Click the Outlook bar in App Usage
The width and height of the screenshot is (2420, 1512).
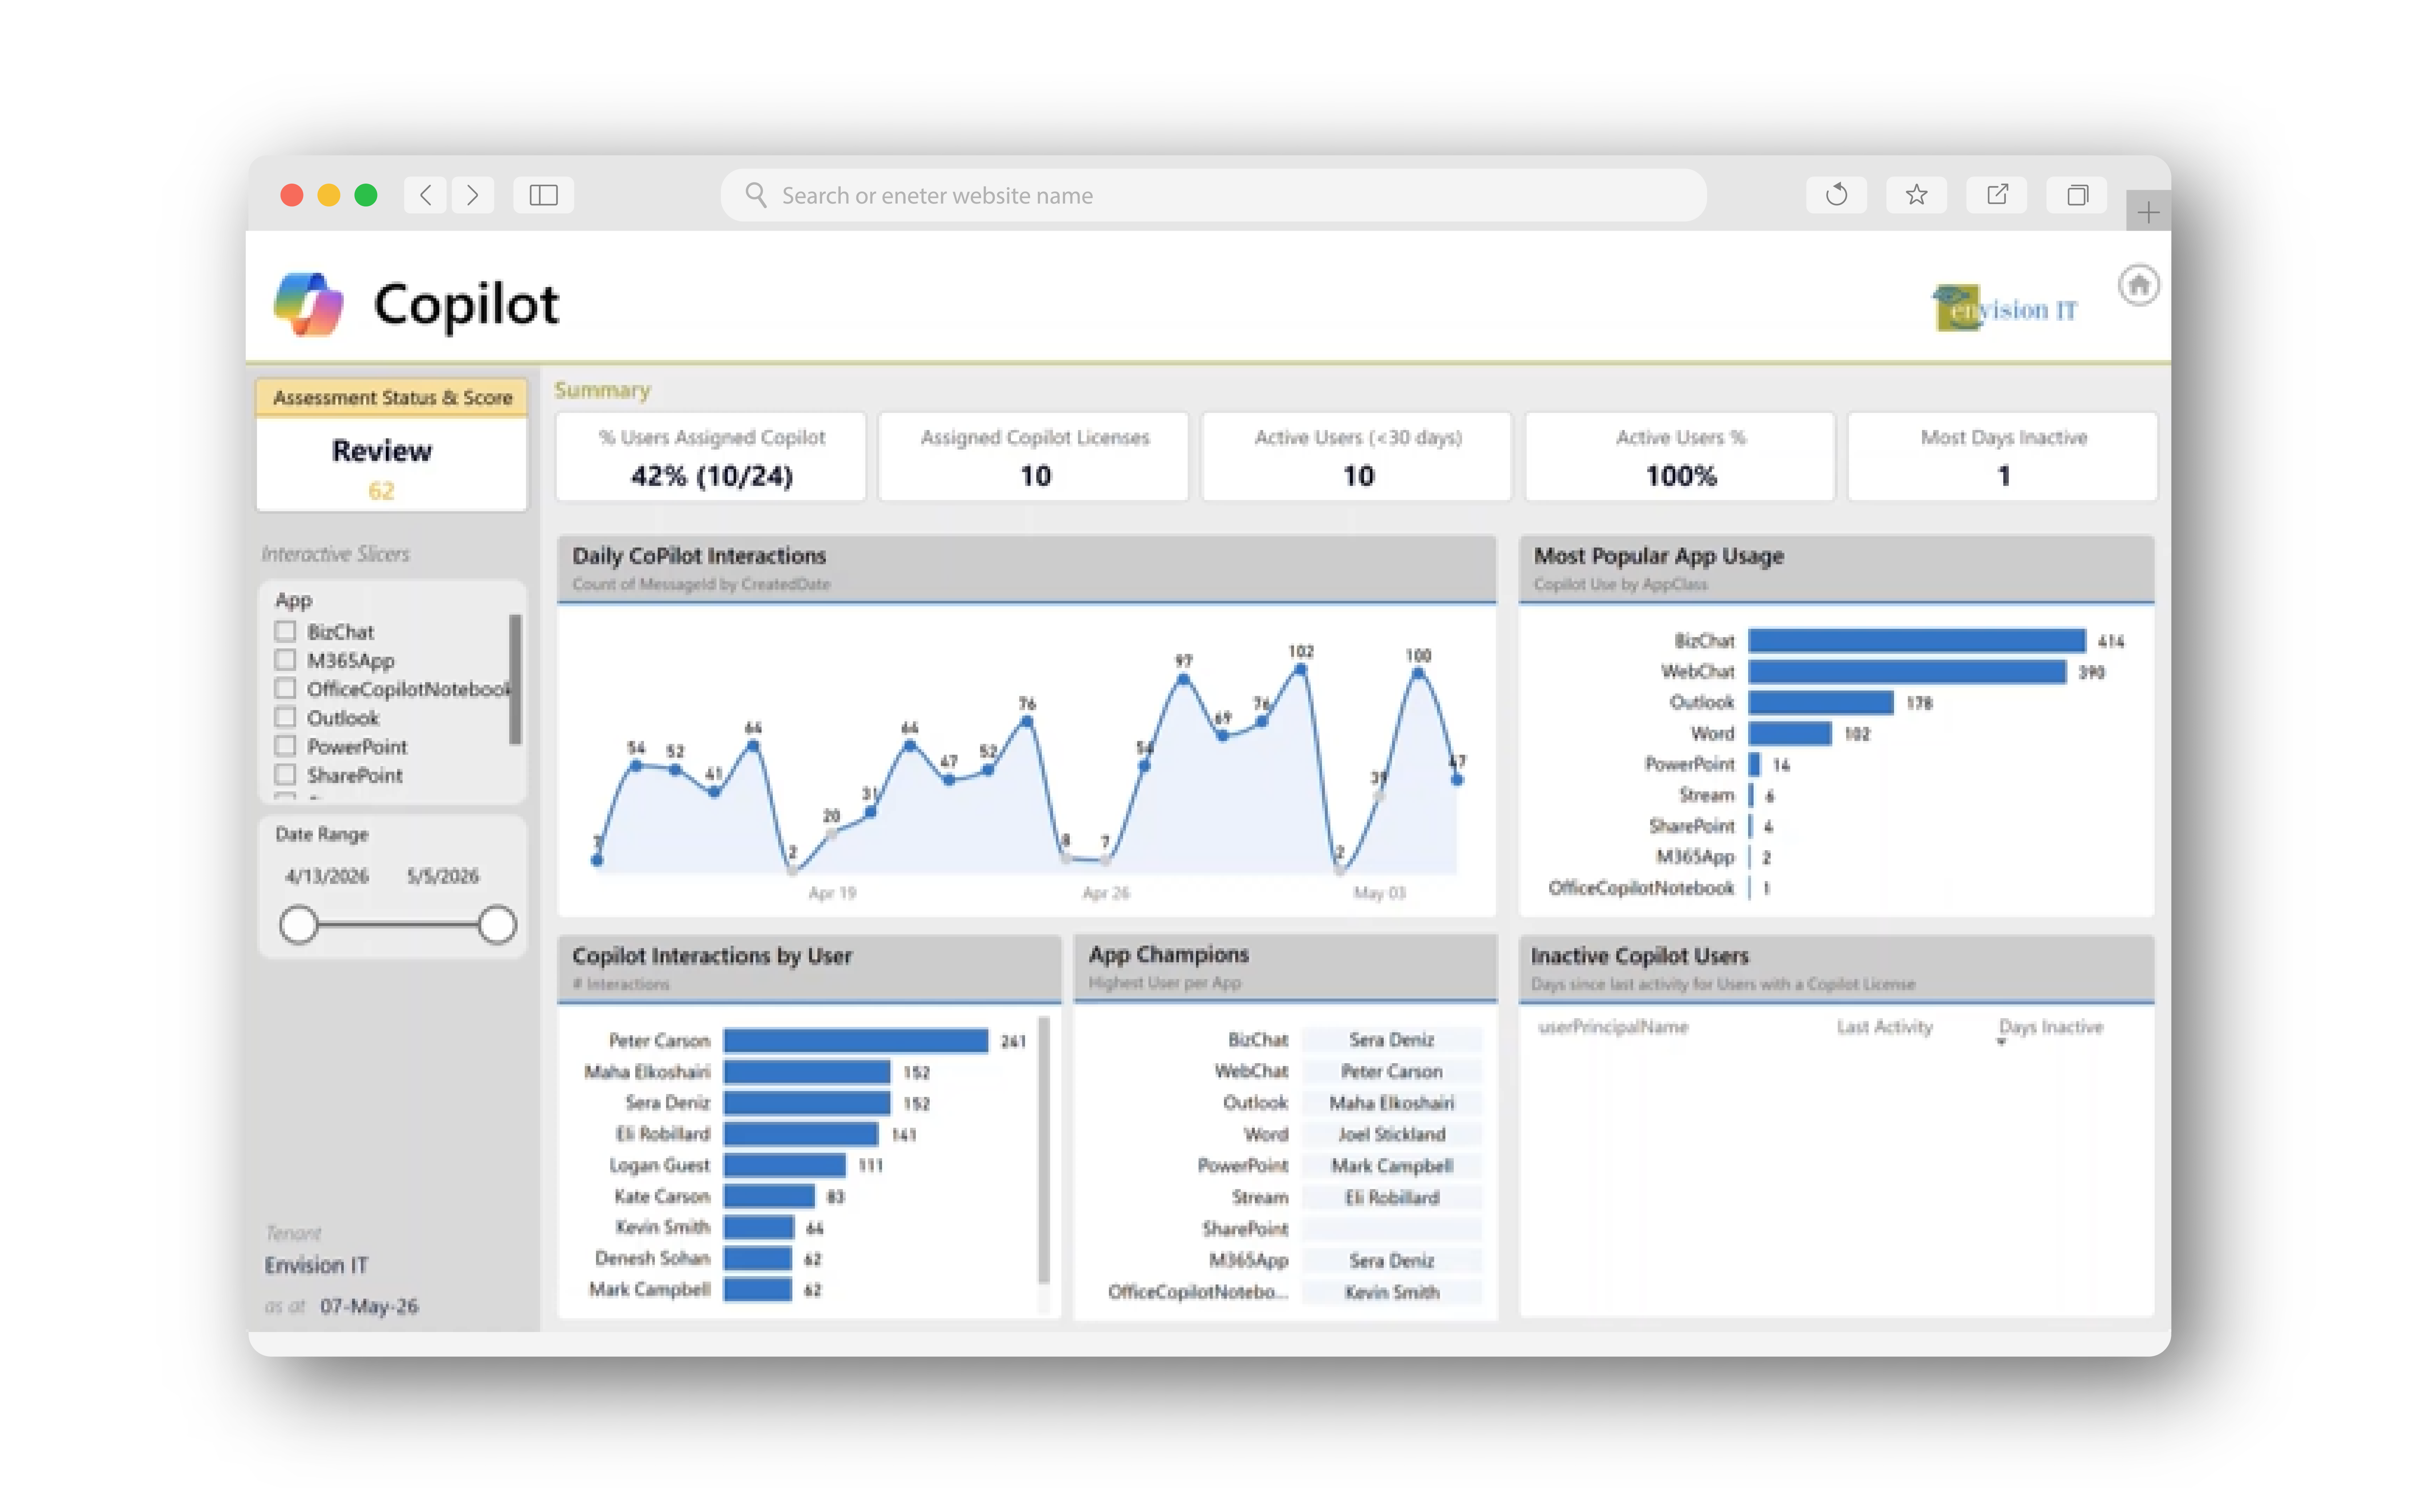(1821, 703)
